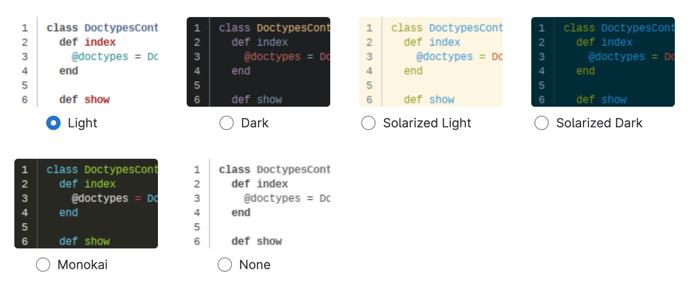This screenshot has width=691, height=287.
Task: Click line number 3 in Monokai preview
Action: (x=25, y=198)
